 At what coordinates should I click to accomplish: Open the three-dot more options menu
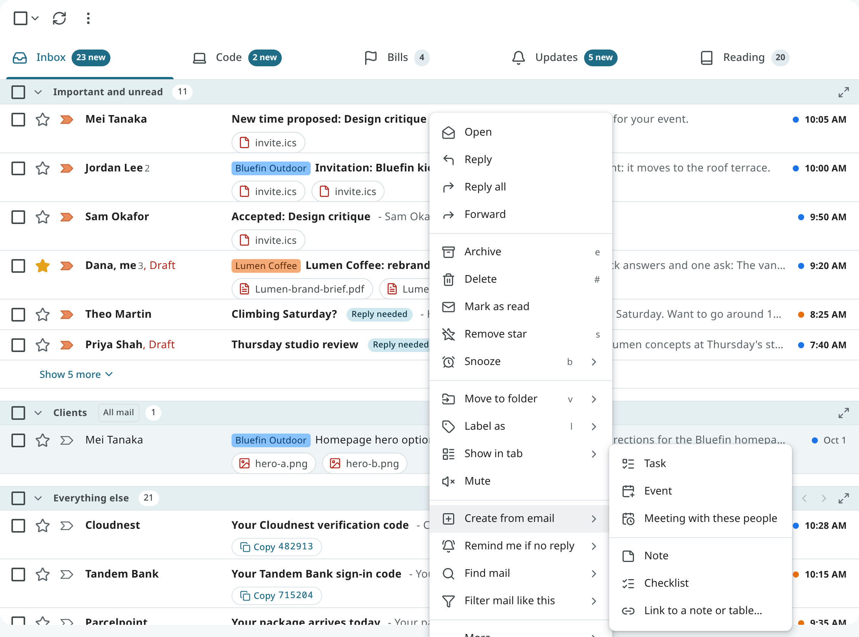pos(88,18)
